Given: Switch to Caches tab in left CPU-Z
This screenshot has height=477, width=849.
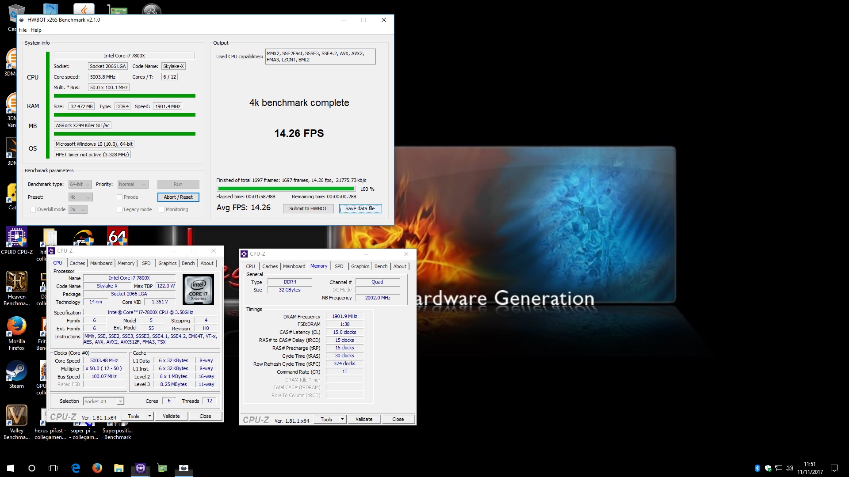Looking at the screenshot, I should coord(77,263).
